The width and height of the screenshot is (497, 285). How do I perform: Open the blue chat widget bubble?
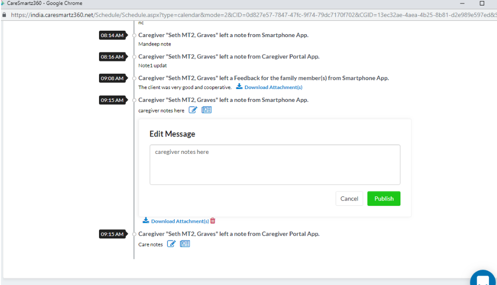point(482,280)
